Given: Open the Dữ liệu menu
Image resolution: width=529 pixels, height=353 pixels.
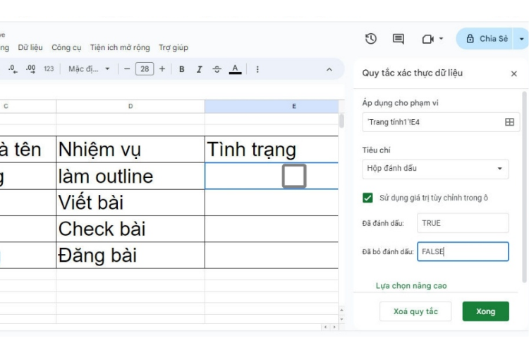Looking at the screenshot, I should (30, 47).
